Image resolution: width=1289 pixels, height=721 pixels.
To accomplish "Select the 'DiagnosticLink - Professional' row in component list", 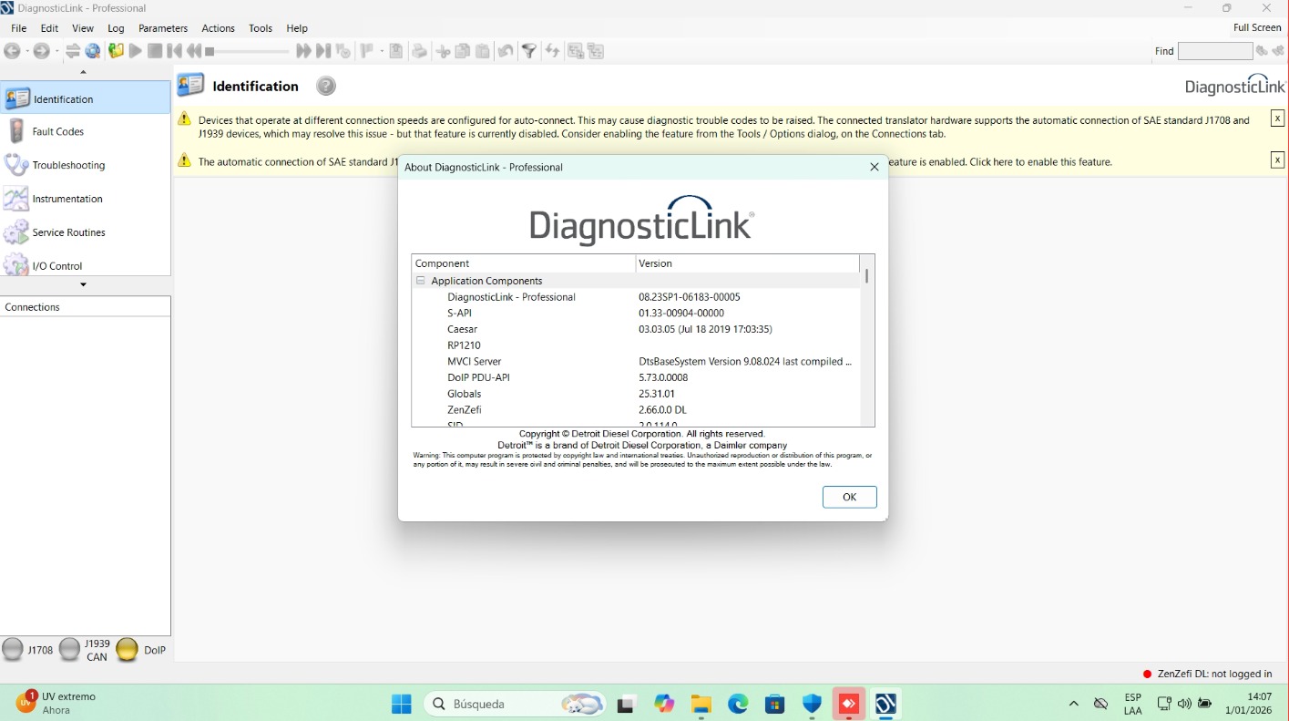I will click(x=636, y=297).
